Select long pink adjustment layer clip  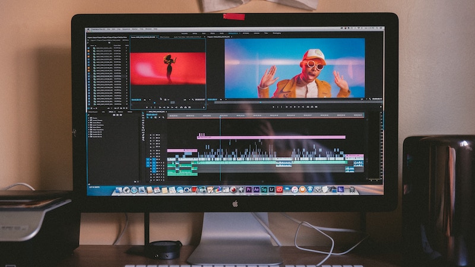271,137
